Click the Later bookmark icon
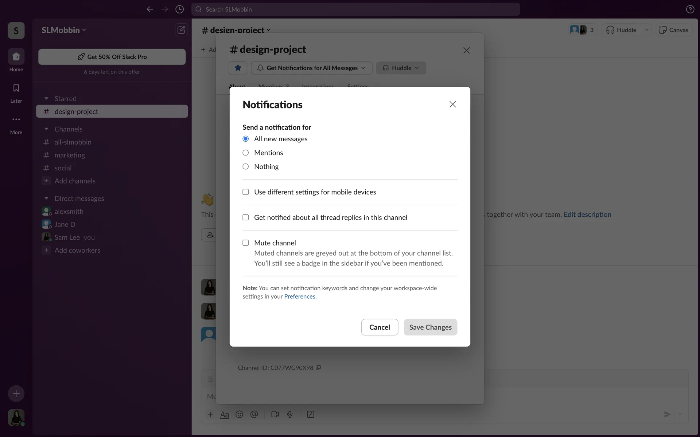 click(x=16, y=88)
